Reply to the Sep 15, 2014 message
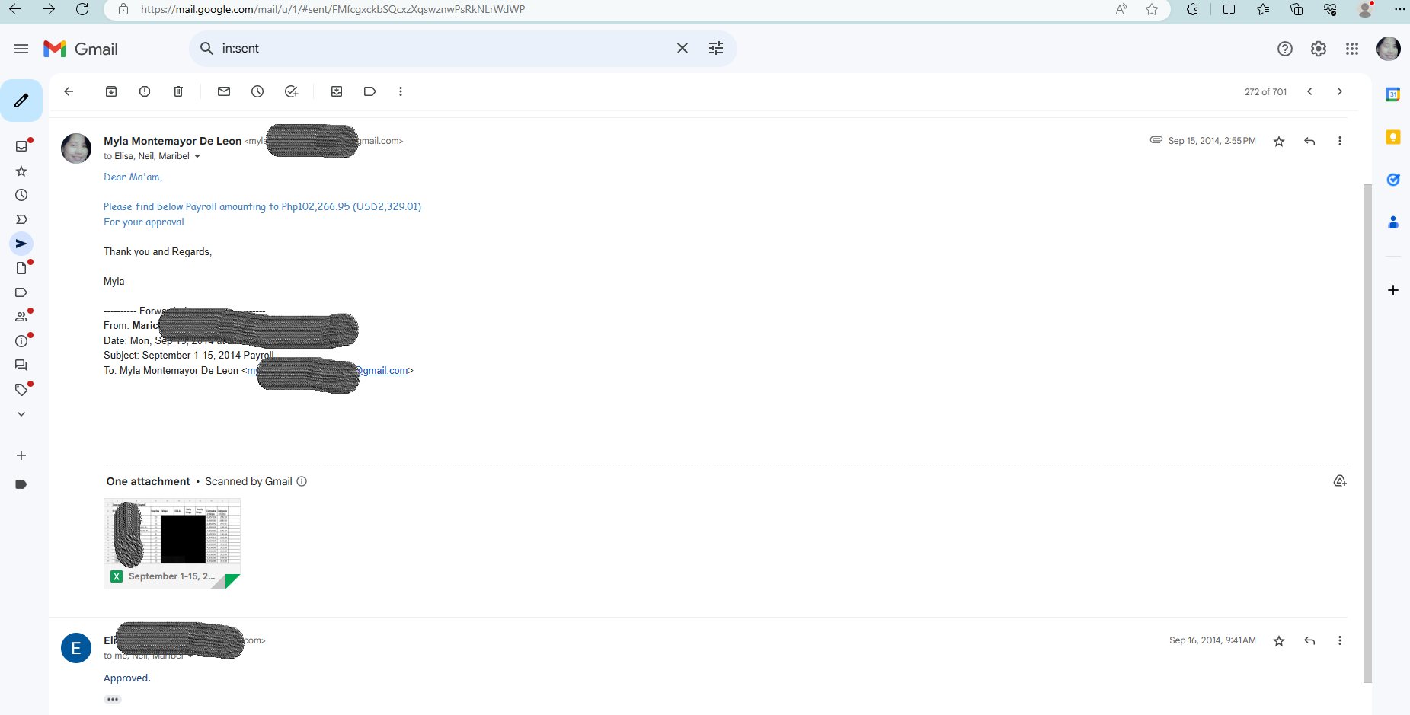The width and height of the screenshot is (1410, 715). click(x=1309, y=142)
